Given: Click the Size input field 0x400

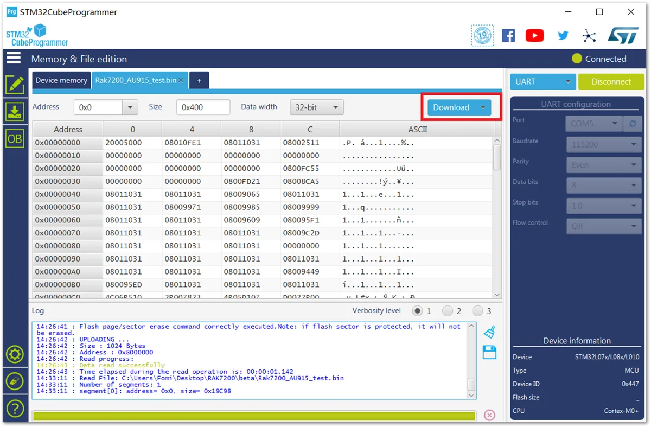Looking at the screenshot, I should [x=203, y=107].
